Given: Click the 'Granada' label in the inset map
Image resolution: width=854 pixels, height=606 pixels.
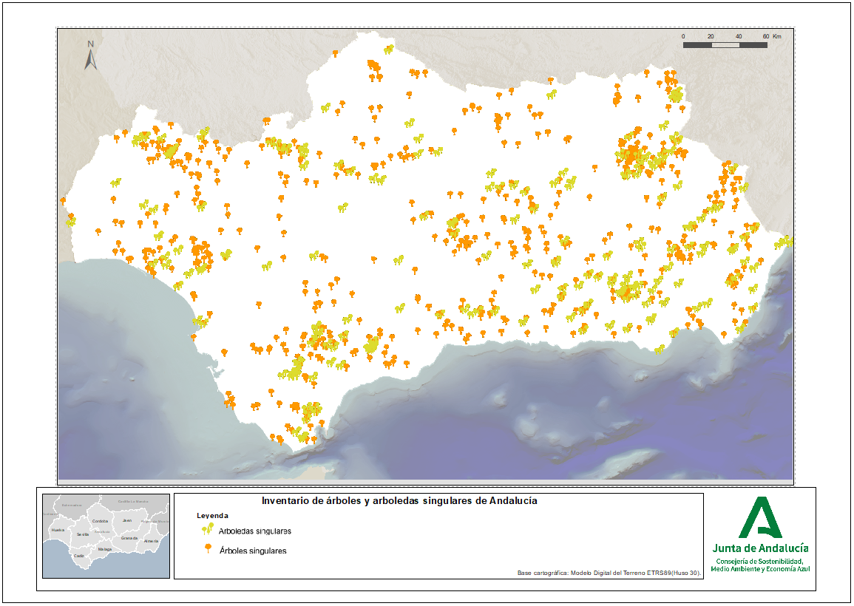Looking at the screenshot, I should coord(129,538).
